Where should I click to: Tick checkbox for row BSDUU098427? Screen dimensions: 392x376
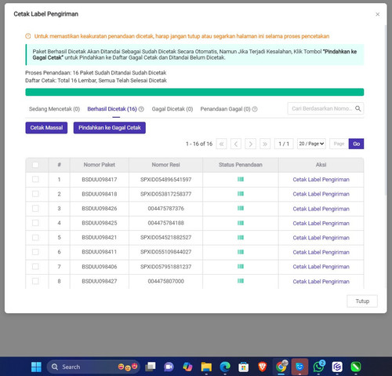pyautogui.click(x=35, y=281)
